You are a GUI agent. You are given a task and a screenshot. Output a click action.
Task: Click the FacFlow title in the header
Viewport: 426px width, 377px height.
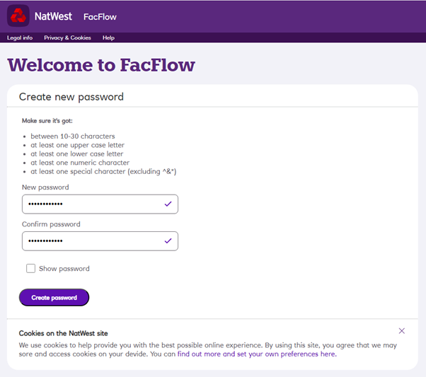(x=100, y=17)
